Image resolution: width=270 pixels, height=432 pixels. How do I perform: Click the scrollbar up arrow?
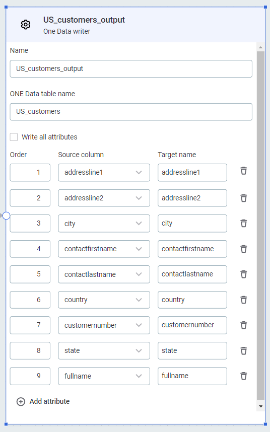[260, 48]
